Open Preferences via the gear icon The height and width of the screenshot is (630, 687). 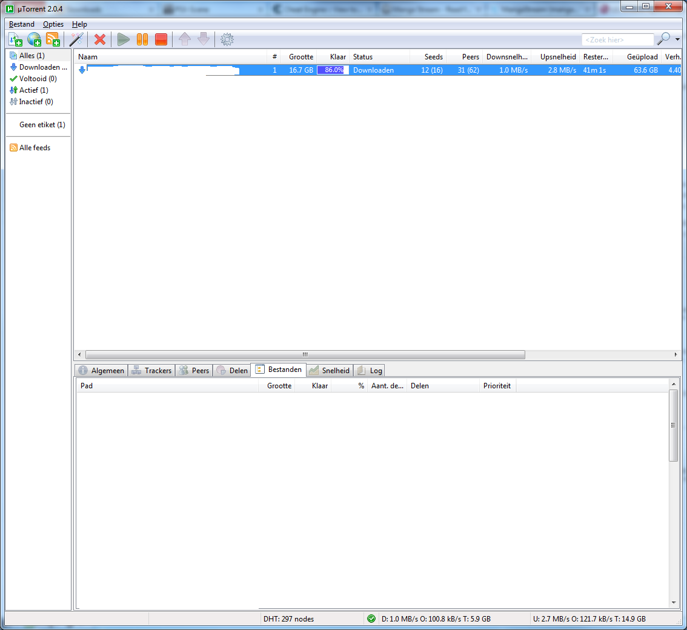tap(227, 39)
